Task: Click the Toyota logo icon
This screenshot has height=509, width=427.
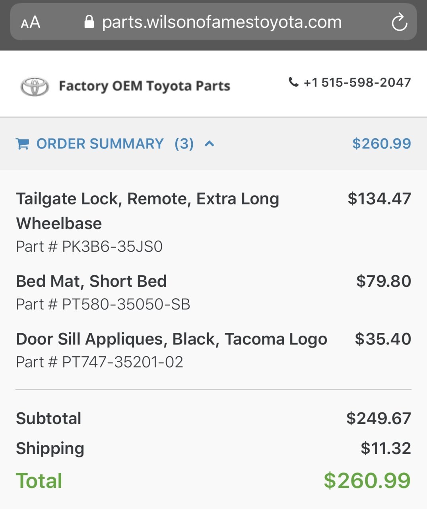Action: (x=35, y=86)
